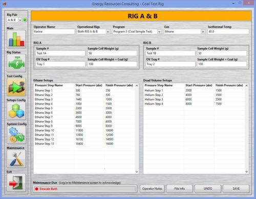
Task: Click the app icon in title bar
Action: [5, 4]
